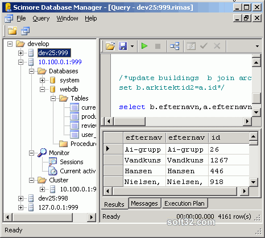This screenshot has width=265, height=238.
Task: Click the table icon beside 'curre' table
Action: click(74, 107)
